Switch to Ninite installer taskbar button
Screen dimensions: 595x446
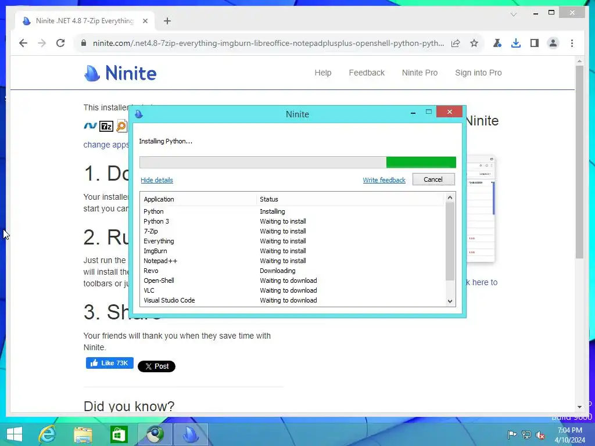point(191,434)
